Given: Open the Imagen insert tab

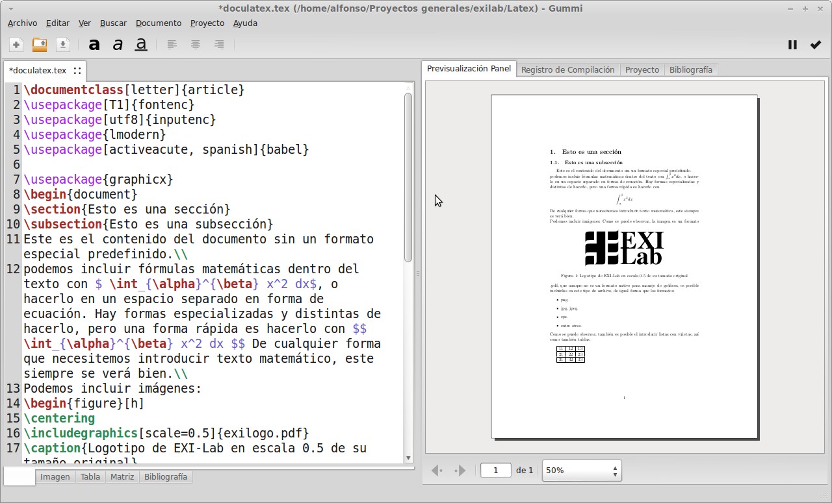Looking at the screenshot, I should (x=55, y=477).
